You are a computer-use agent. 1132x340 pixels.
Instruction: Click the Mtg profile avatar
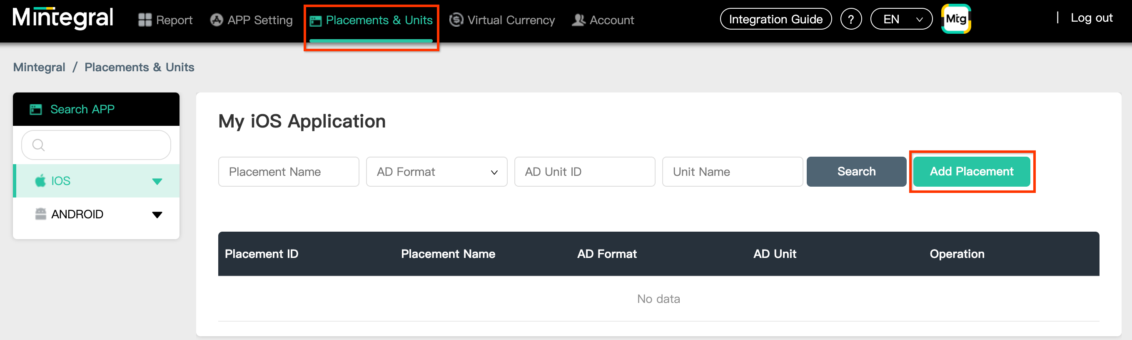point(956,19)
